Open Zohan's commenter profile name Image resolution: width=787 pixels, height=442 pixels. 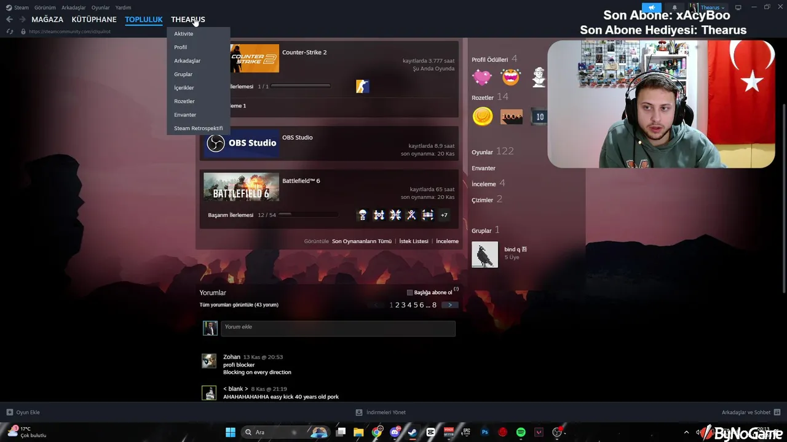click(232, 357)
